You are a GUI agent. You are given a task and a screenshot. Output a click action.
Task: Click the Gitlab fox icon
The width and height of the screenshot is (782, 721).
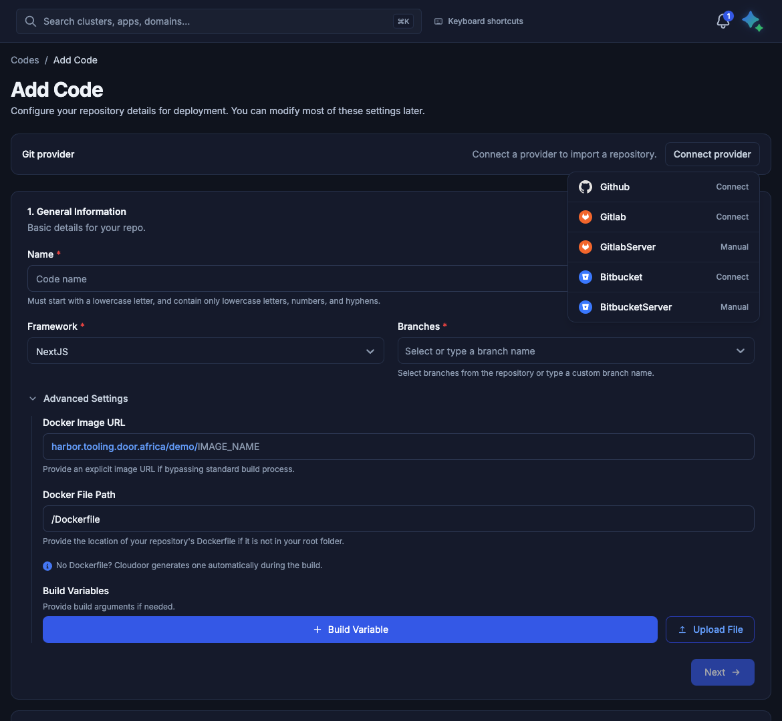click(x=585, y=217)
